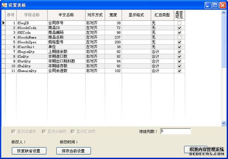The width and height of the screenshot is (228, 159).
Task: Open alignment cell for fHSCode row
Action: click(x=95, y=33)
